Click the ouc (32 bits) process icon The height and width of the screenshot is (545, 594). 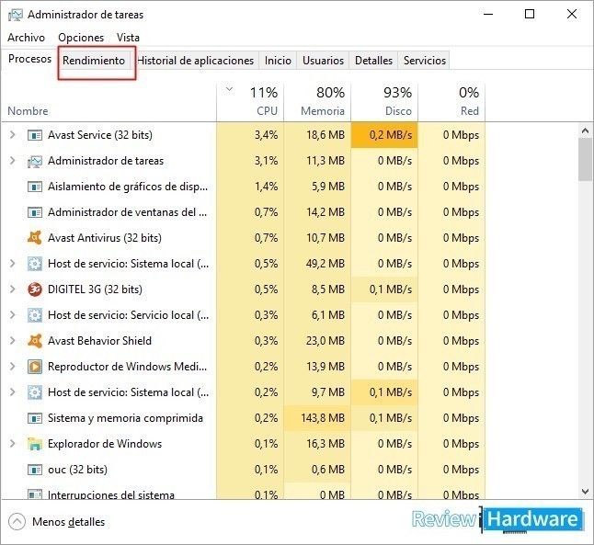(x=35, y=470)
